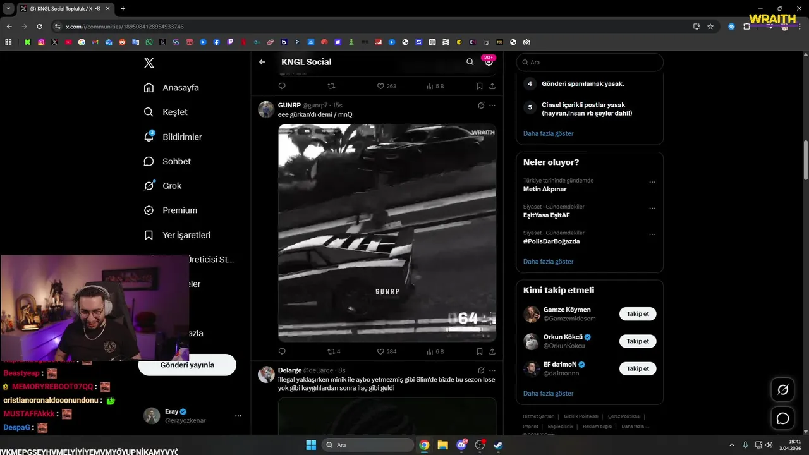Screen dimensions: 809x455
Task: Open Metin Akpınar trend
Action: point(545,189)
